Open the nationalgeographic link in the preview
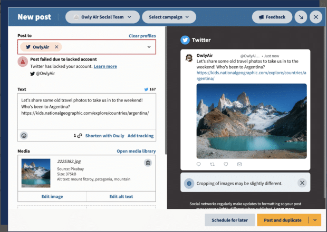Screen dimensions: 327x232 click(x=251, y=76)
